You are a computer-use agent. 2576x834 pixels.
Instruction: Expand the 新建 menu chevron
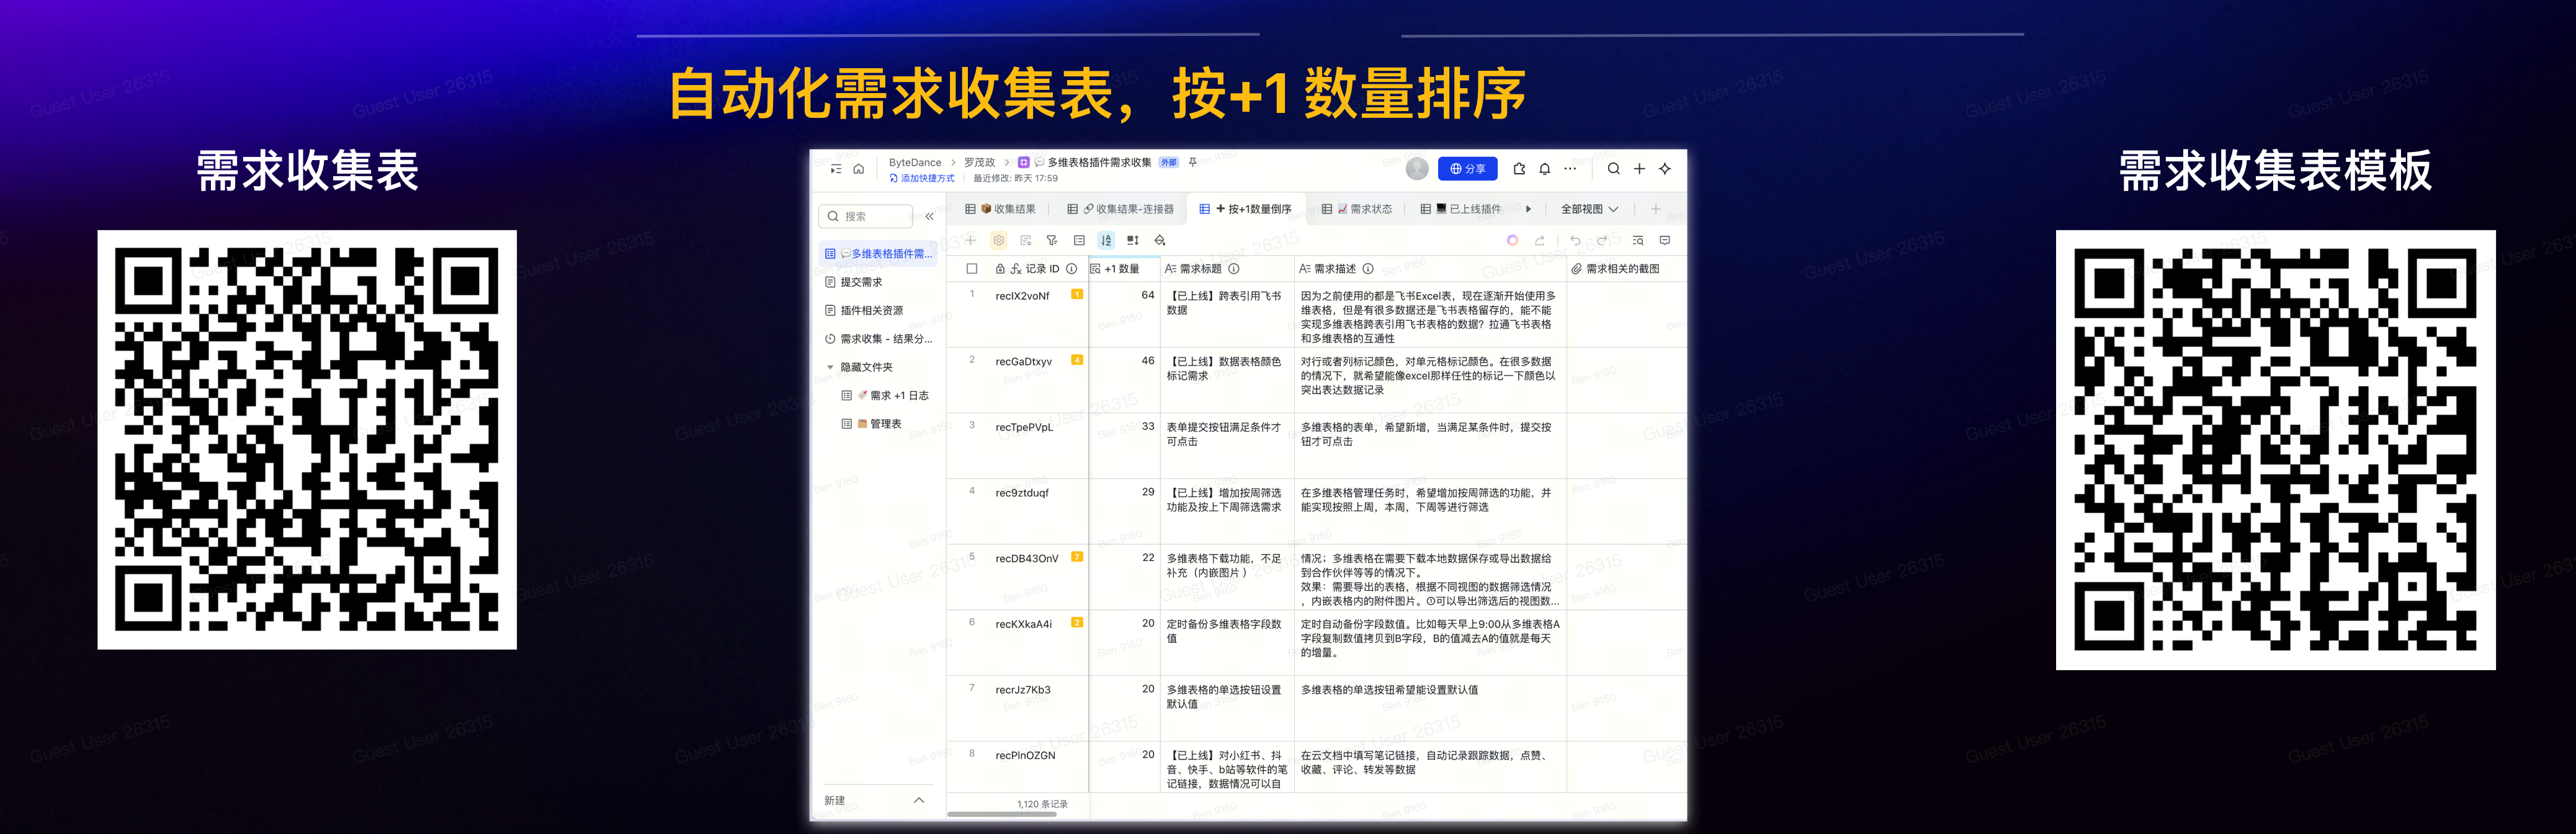[x=919, y=800]
